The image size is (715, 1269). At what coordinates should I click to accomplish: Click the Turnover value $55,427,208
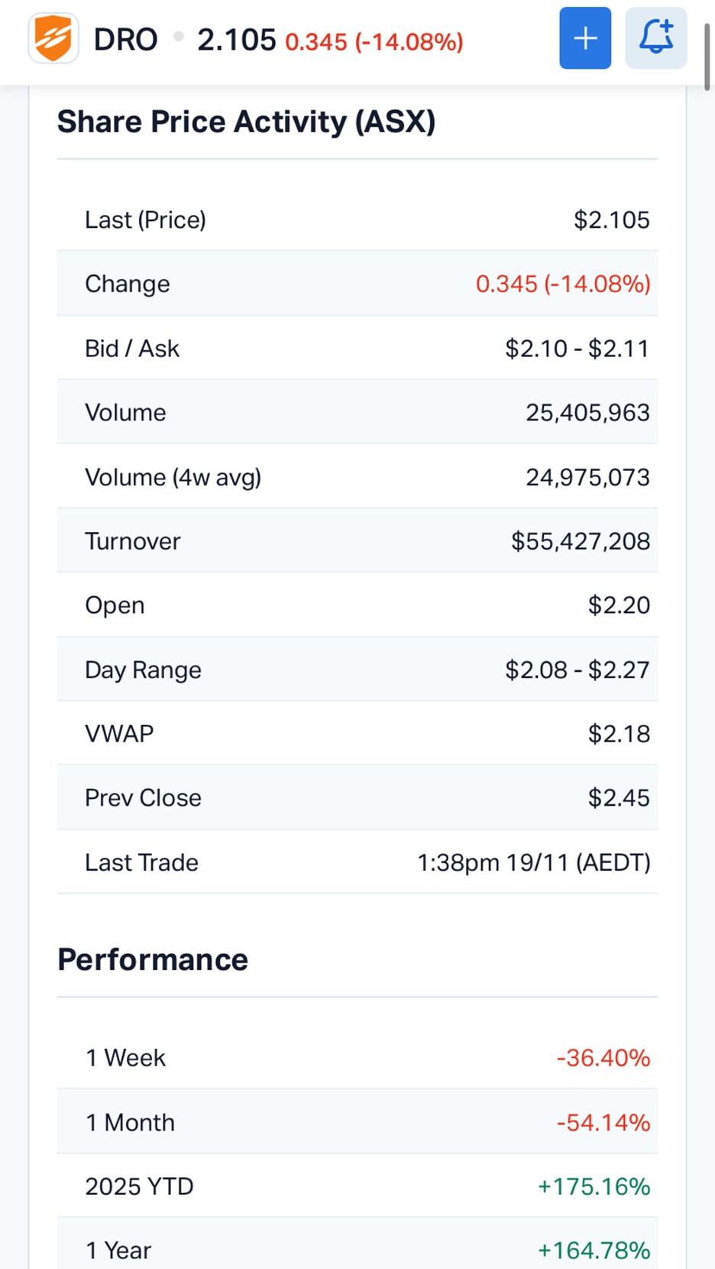581,541
